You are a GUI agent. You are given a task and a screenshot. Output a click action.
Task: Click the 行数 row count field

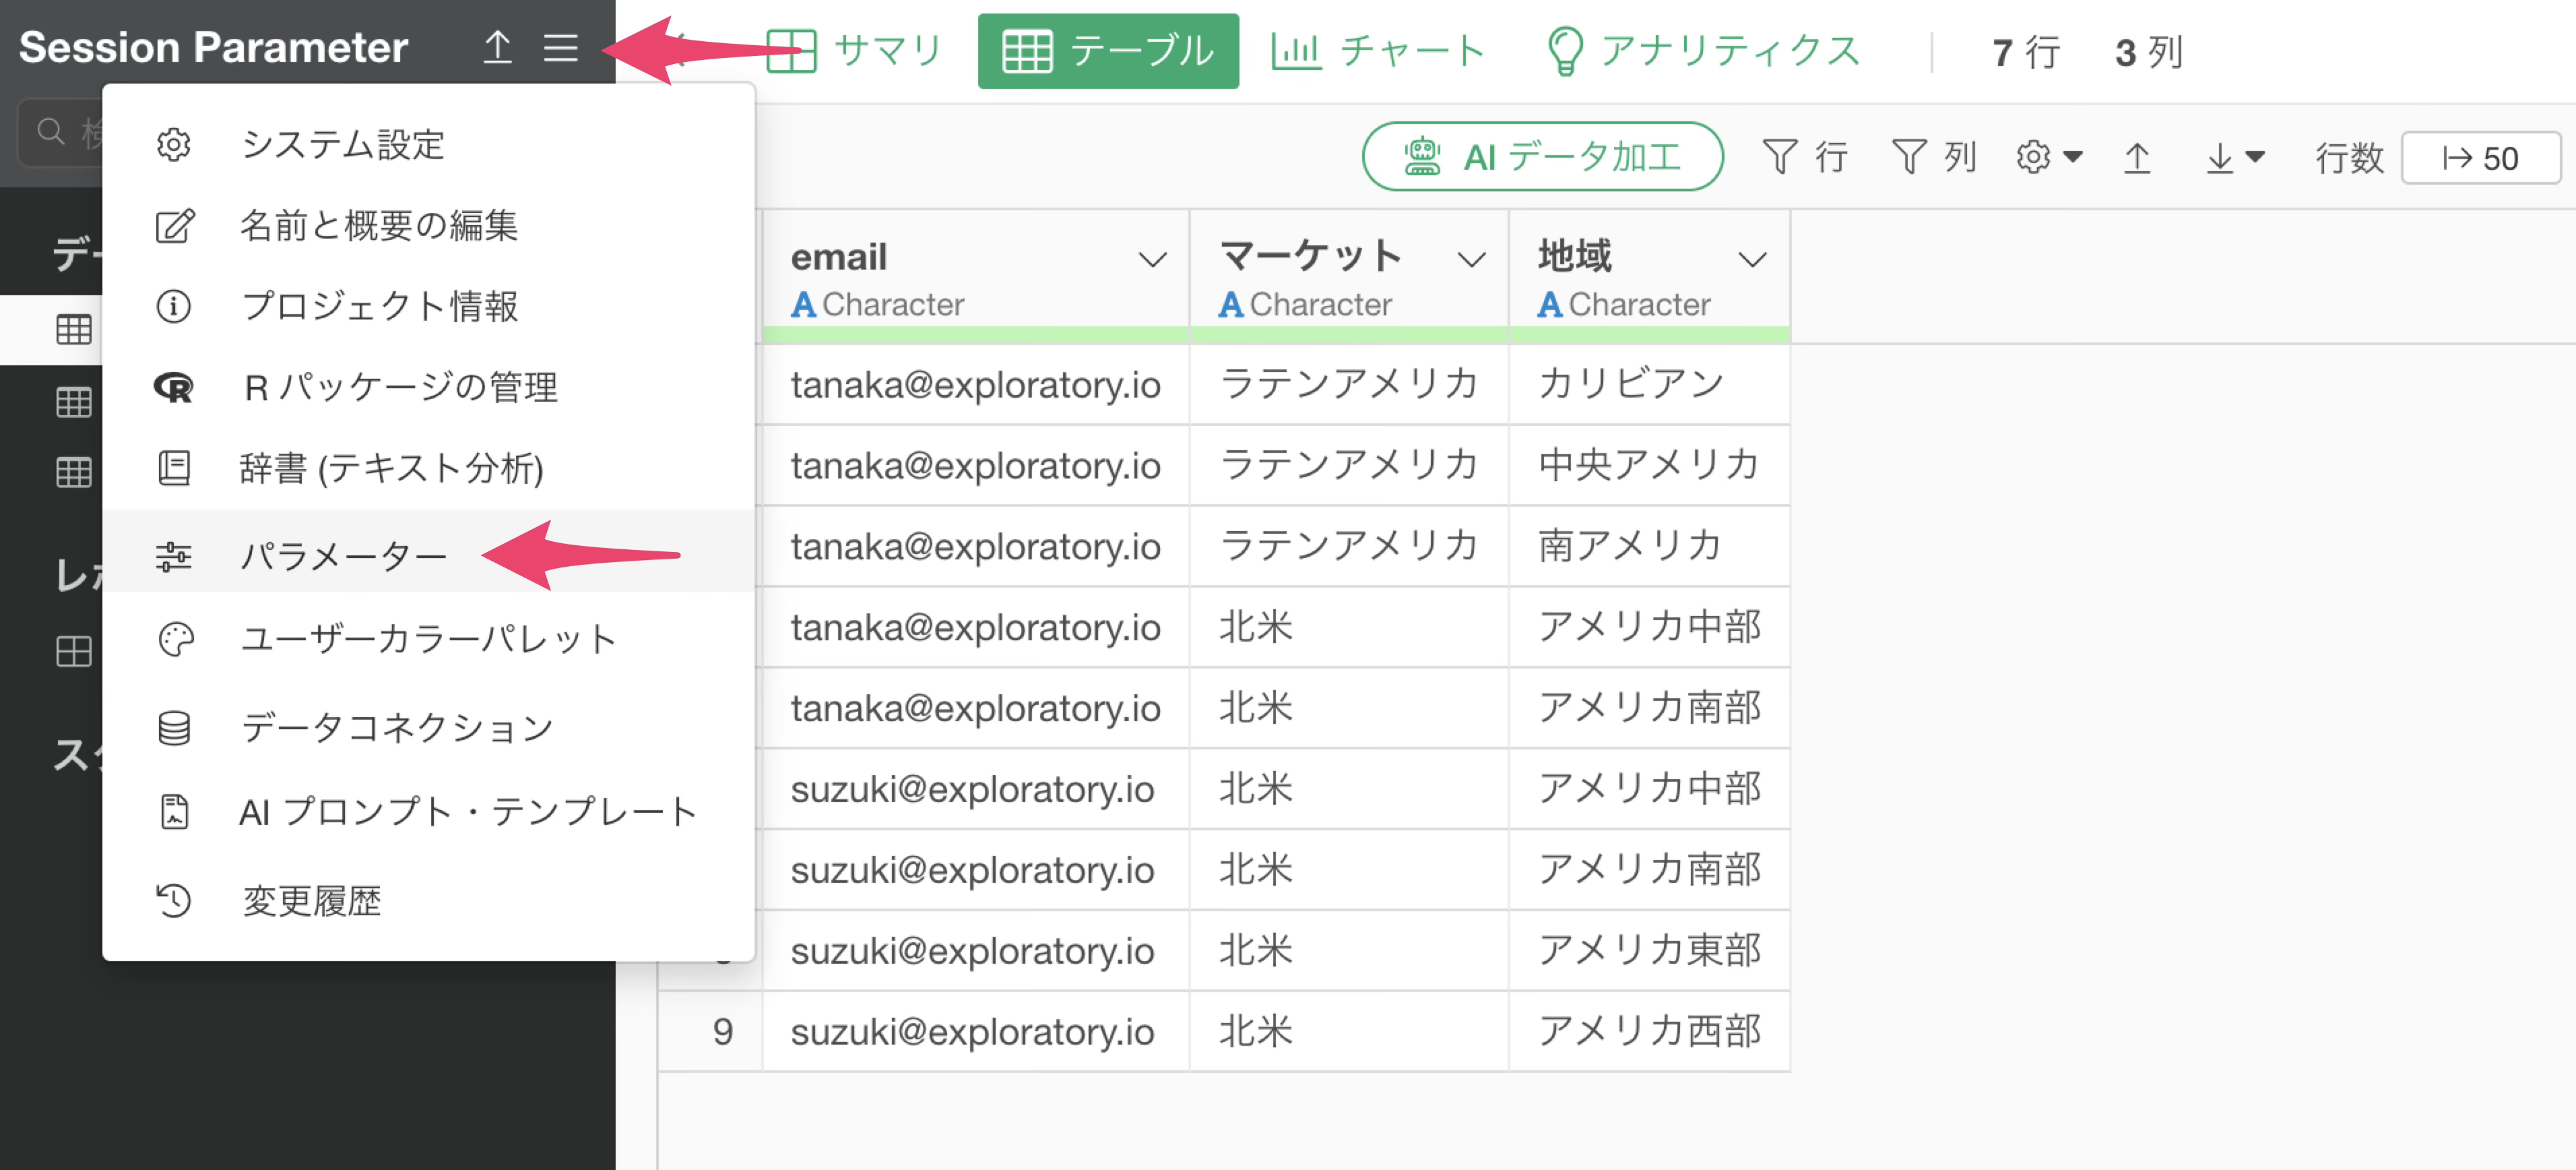[2480, 158]
